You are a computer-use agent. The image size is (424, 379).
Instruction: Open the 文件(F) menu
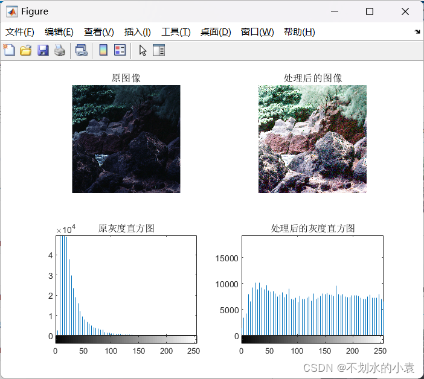[20, 32]
